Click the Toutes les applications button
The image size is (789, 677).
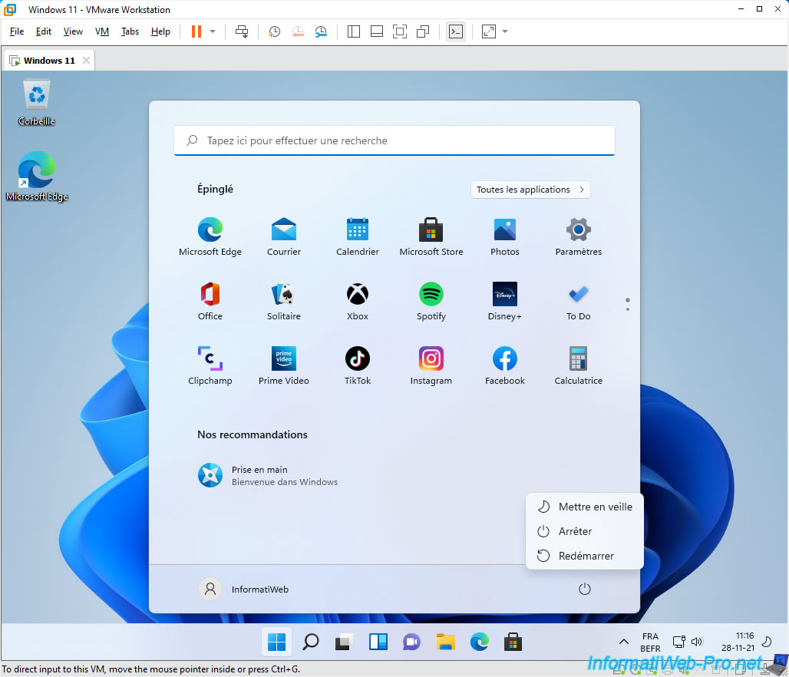[530, 190]
